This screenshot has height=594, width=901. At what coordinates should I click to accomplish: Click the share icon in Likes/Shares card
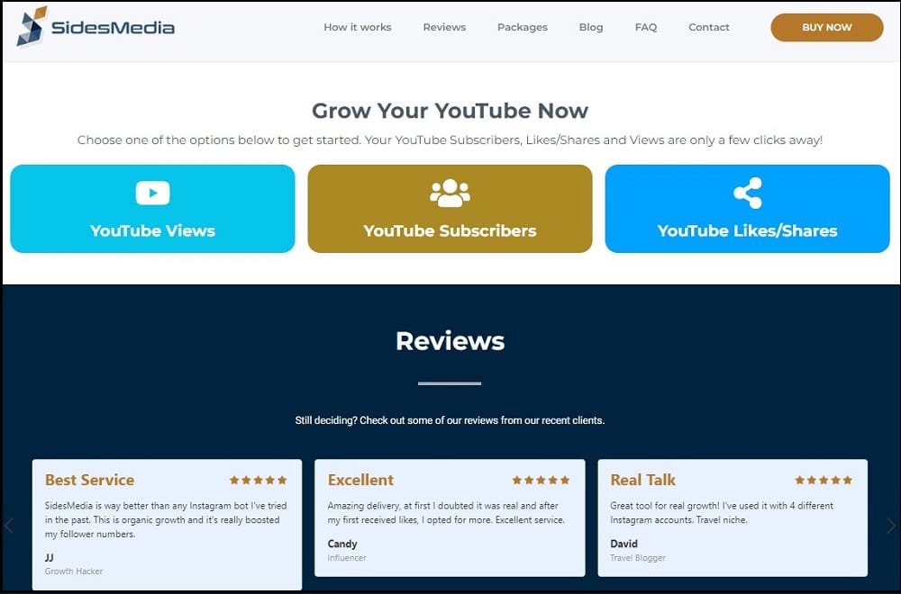(x=748, y=193)
